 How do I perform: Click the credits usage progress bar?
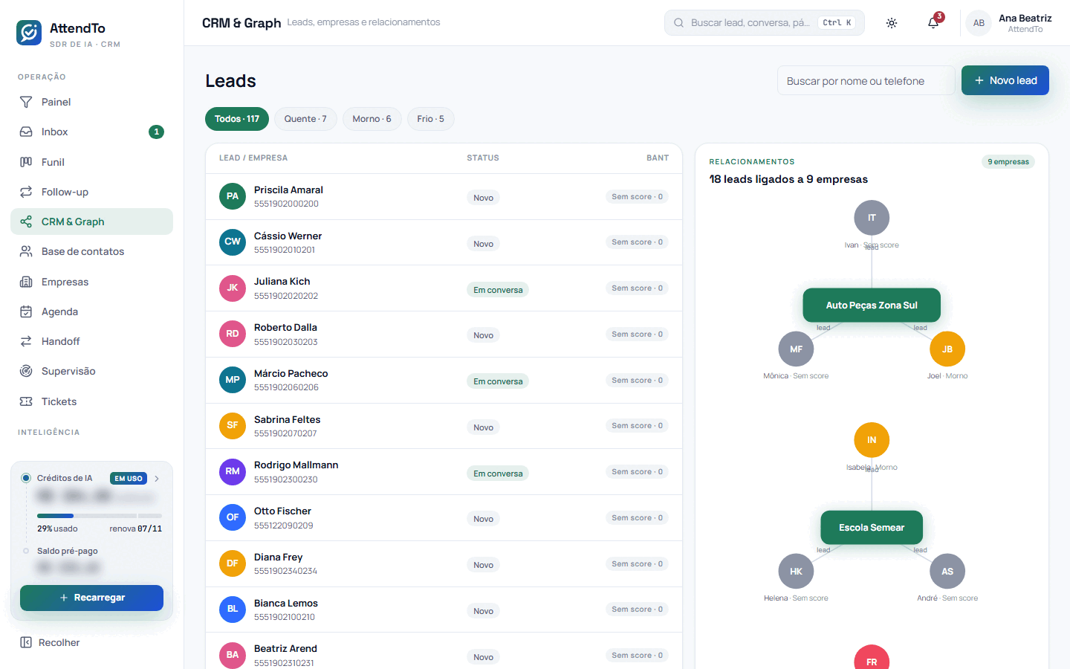tap(100, 516)
